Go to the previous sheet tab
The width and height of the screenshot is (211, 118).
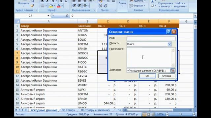20,110
